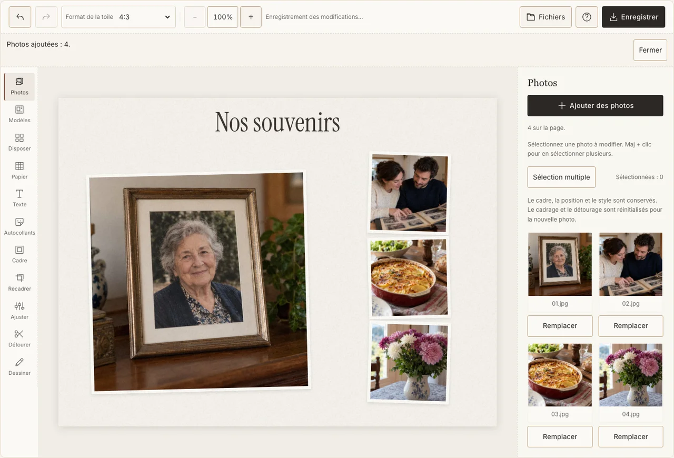Open the Cadre frame tool
674x458 pixels.
19,255
